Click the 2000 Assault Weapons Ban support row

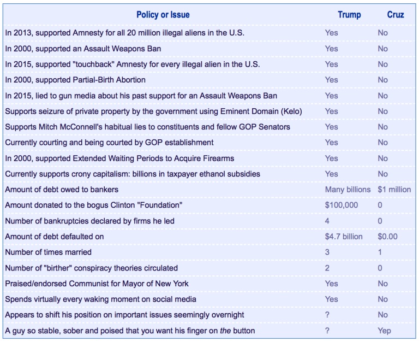(x=83, y=49)
